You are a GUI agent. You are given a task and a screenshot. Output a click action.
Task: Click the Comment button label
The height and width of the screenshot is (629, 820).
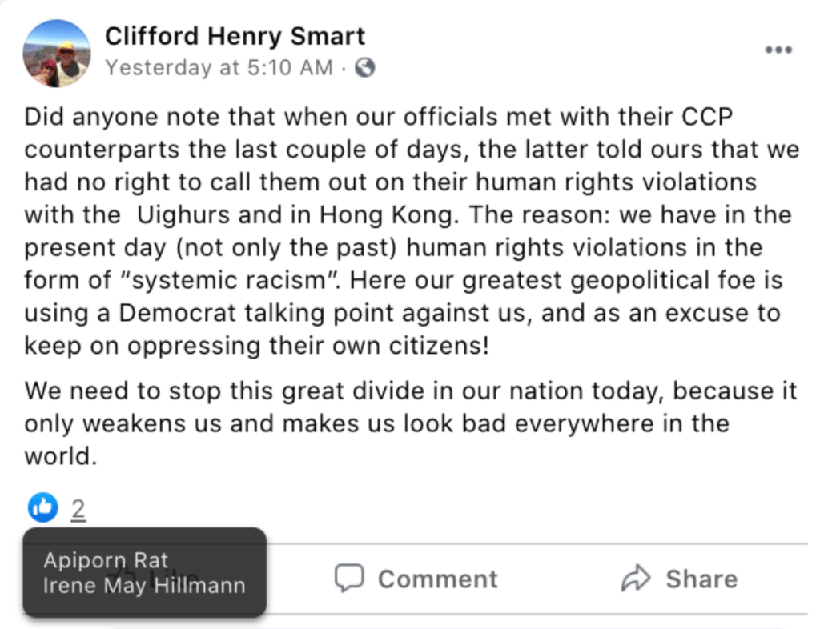(437, 579)
